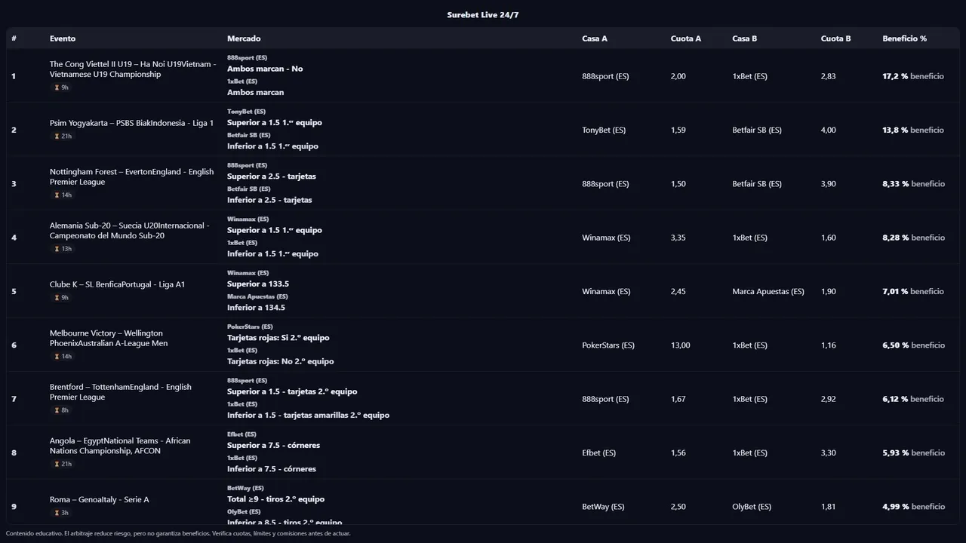Click Marca Apuestas (ES) bookmaker
This screenshot has height=543, width=966.
768,292
